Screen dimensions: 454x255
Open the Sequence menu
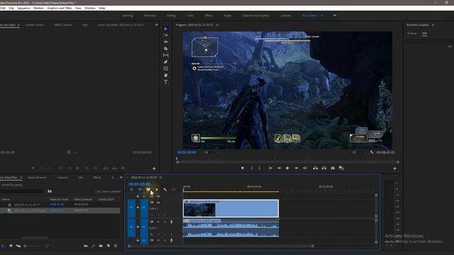23,8
